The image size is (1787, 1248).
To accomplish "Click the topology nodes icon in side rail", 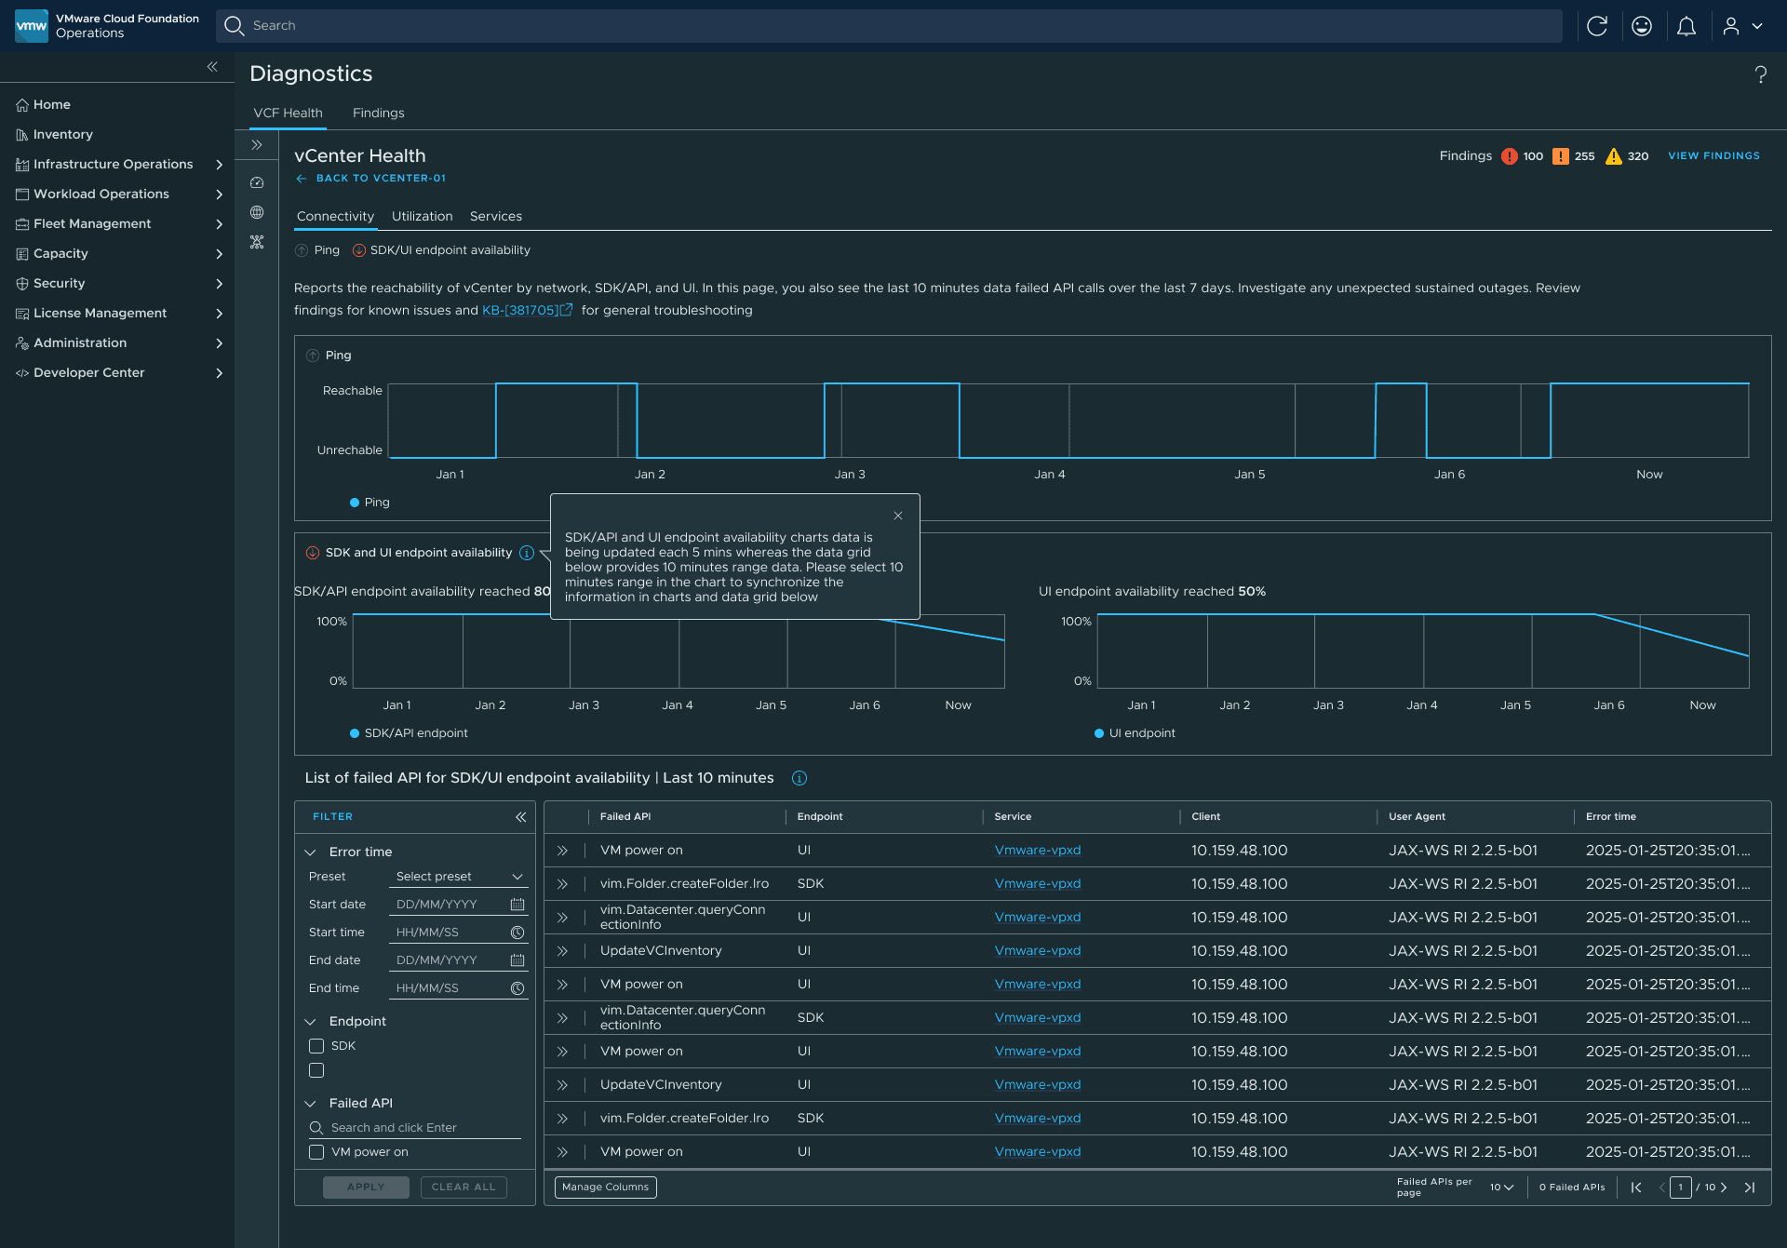I will click(257, 242).
